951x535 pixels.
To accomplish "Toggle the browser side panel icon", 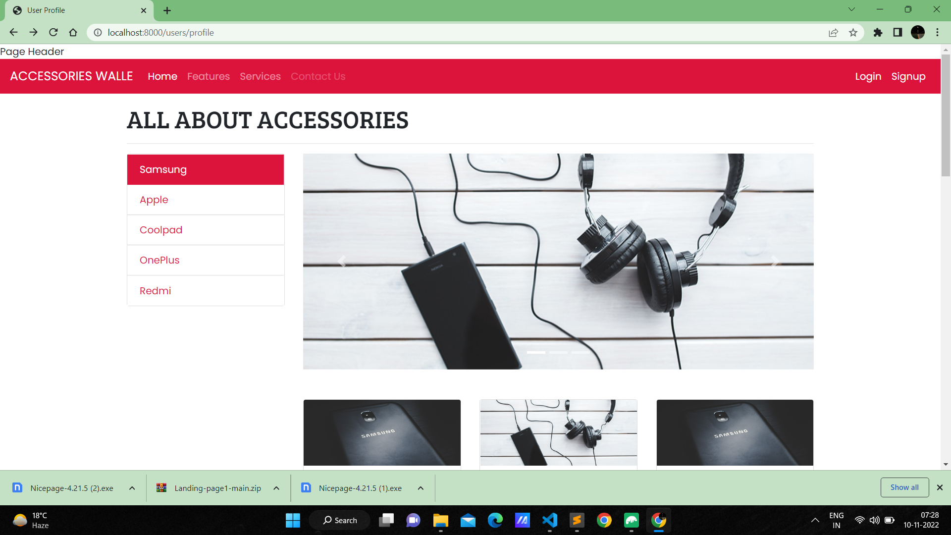I will pos(898,33).
